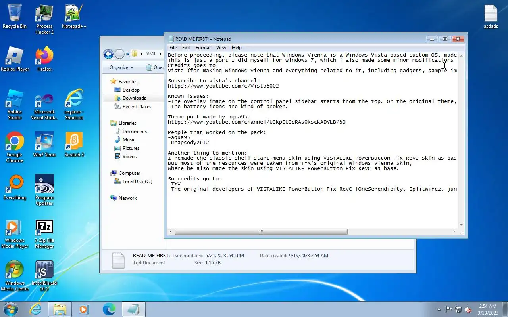The height and width of the screenshot is (317, 508).
Task: Click the '-Rhapsody2612' line in Notepad
Action: pyautogui.click(x=188, y=142)
